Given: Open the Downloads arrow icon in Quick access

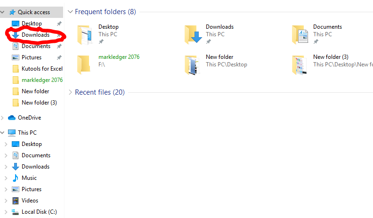Looking at the screenshot, I should click(x=16, y=35).
